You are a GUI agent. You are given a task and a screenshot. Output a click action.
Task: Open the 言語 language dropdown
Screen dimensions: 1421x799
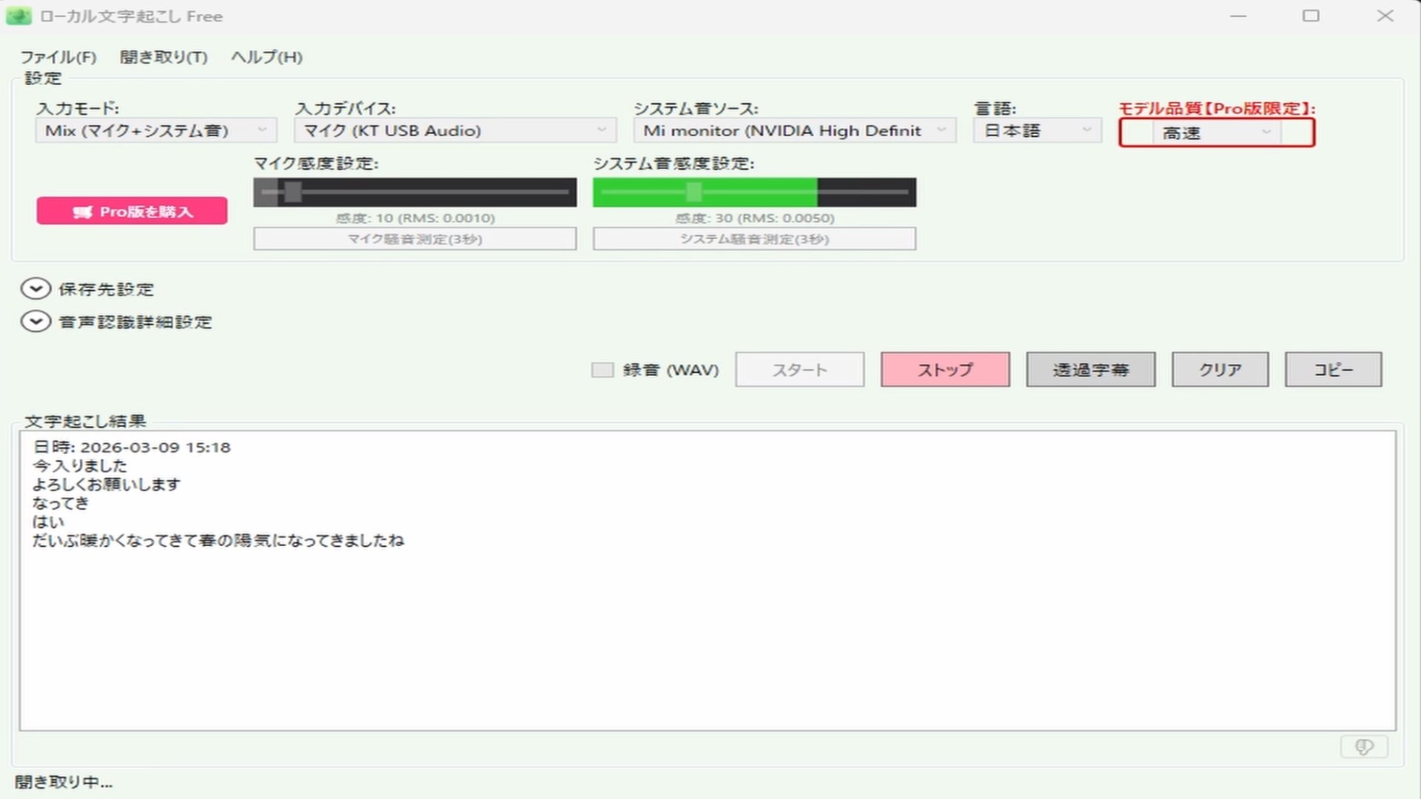pos(1037,131)
